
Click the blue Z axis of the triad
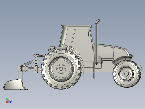click(9, 102)
